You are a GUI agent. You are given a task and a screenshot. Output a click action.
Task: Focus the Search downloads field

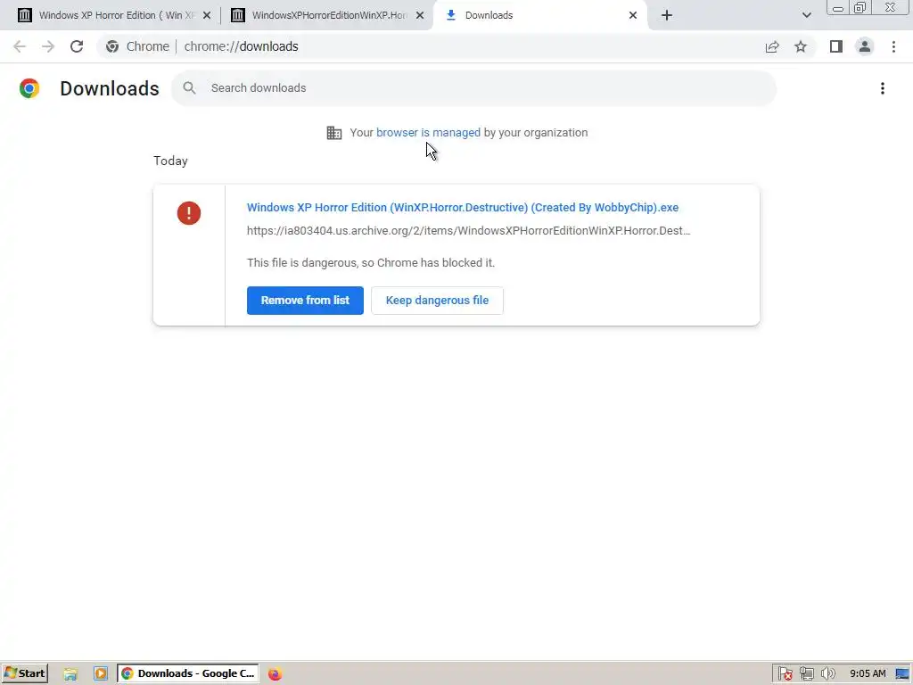[x=474, y=88]
